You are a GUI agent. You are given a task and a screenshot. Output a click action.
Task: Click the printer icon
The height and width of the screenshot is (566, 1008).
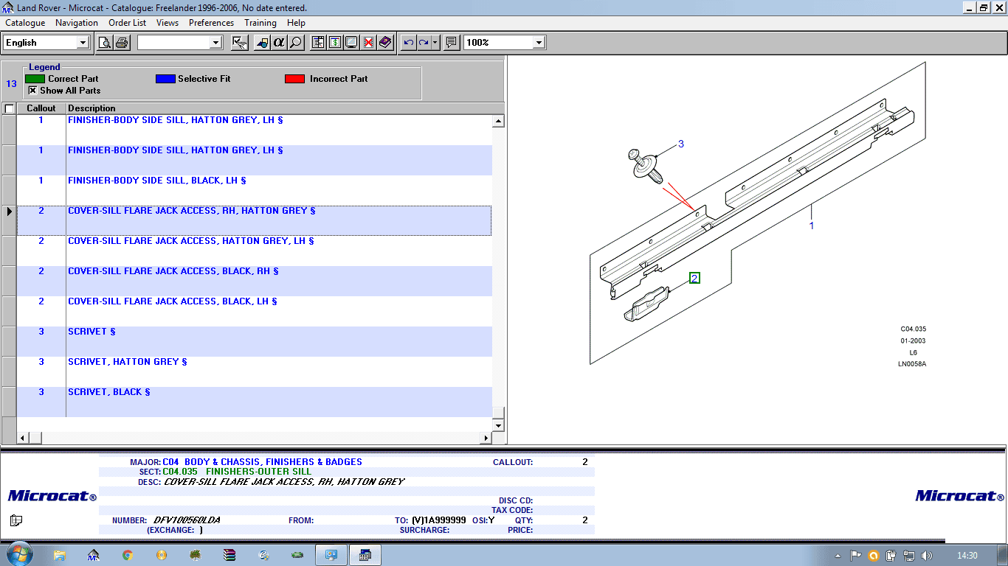[x=122, y=43]
